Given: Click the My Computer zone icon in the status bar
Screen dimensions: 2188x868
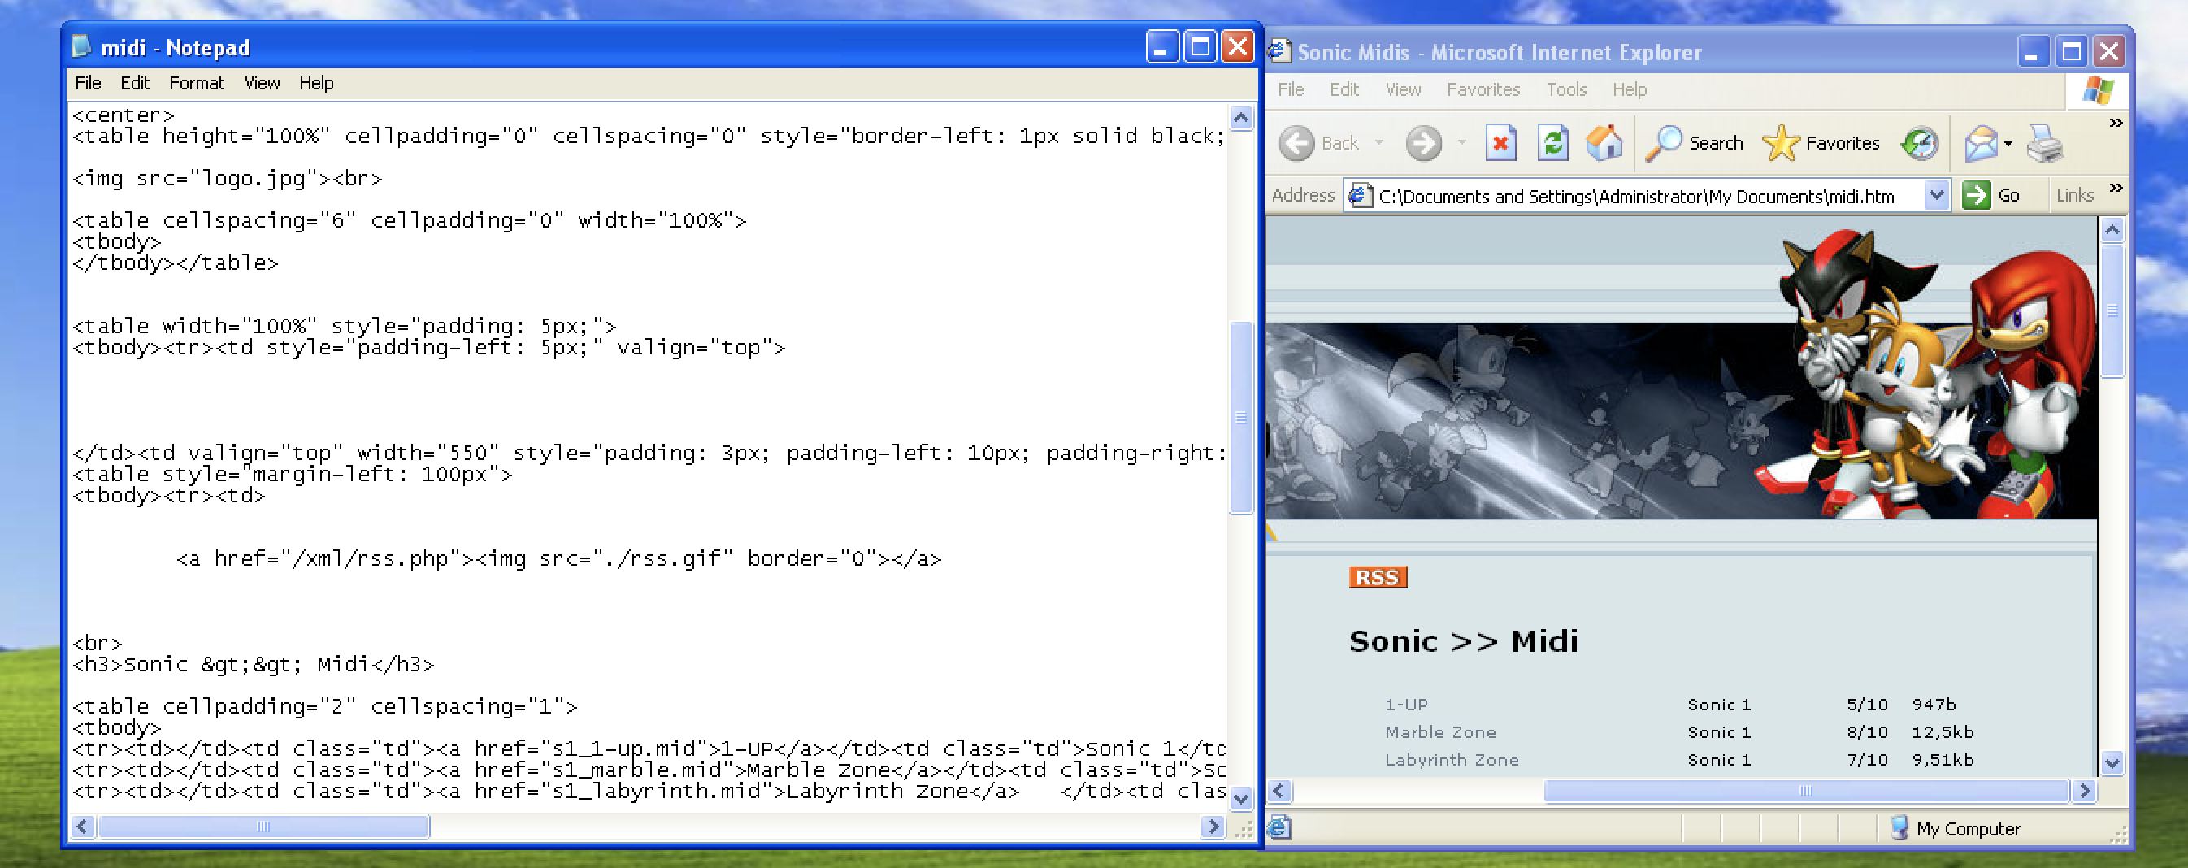Looking at the screenshot, I should tap(1900, 828).
